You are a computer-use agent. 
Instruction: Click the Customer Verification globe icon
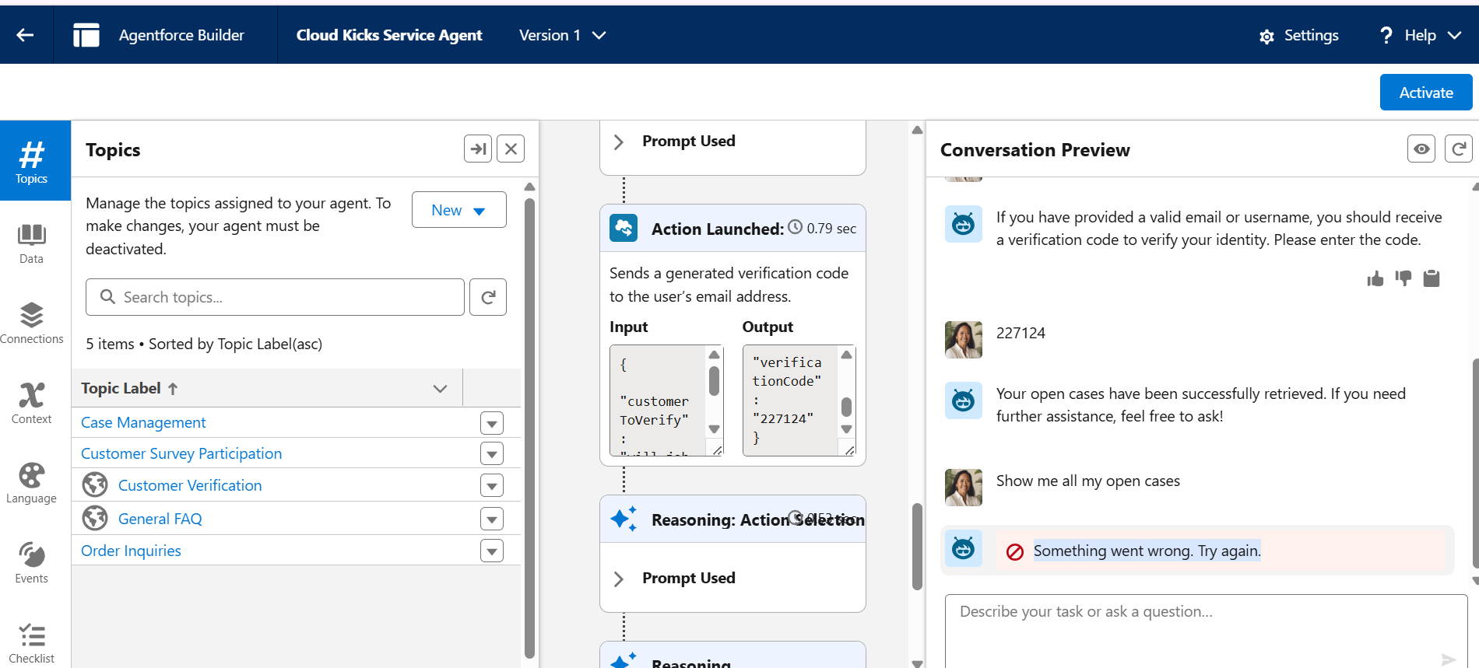pos(95,484)
